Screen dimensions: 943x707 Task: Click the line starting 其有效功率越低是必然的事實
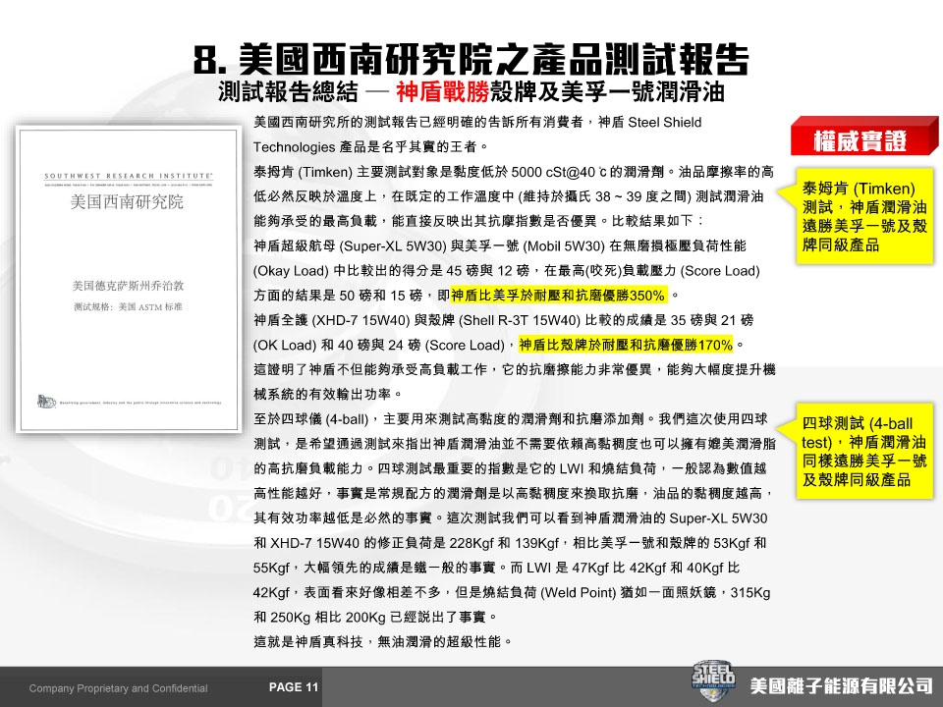511,518
